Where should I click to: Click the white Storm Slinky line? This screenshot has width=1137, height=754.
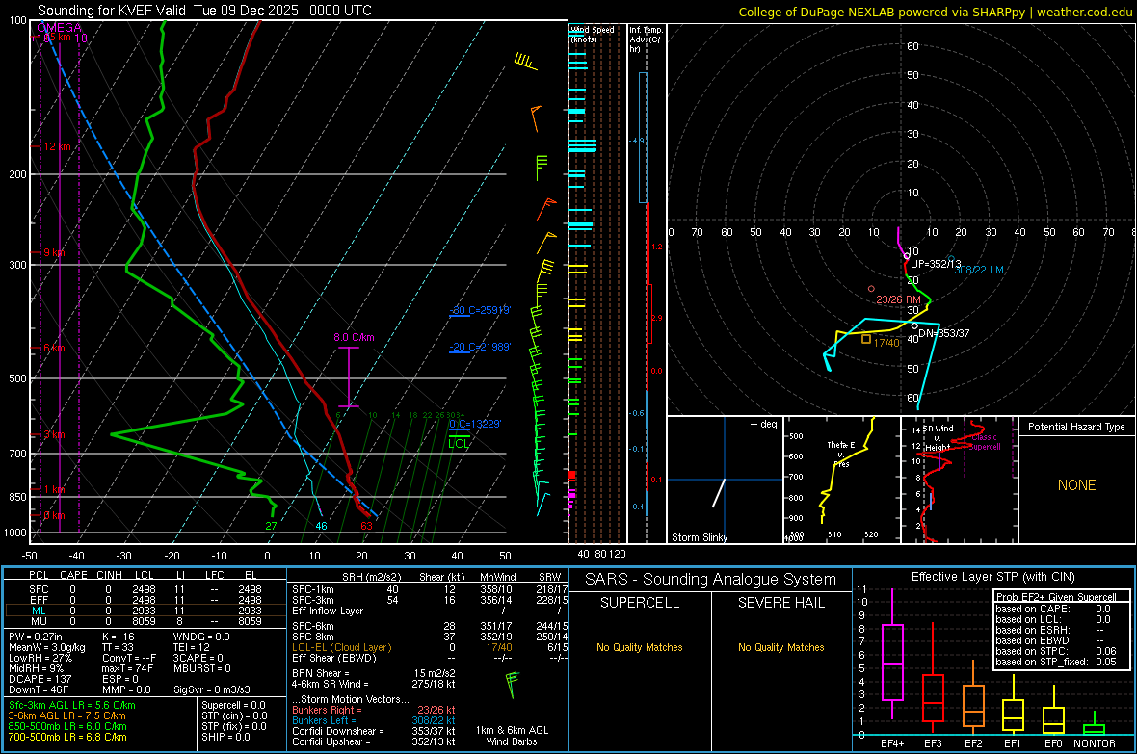(x=719, y=492)
